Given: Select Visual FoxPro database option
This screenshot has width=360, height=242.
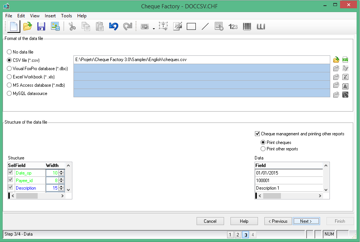Looking at the screenshot, I should (x=9, y=69).
